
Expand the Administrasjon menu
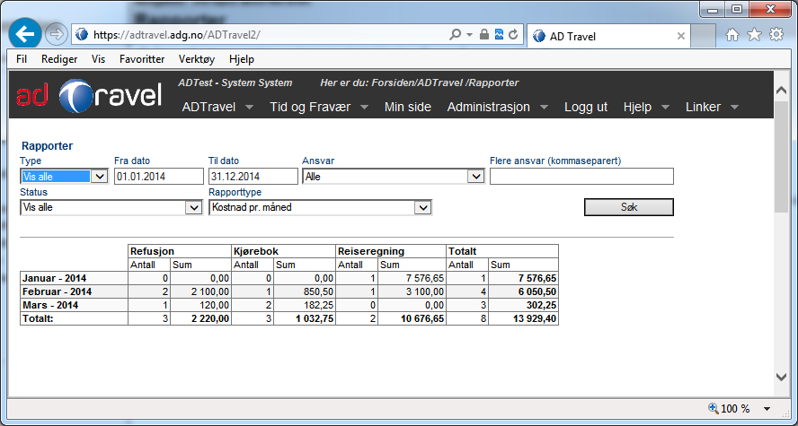(497, 107)
